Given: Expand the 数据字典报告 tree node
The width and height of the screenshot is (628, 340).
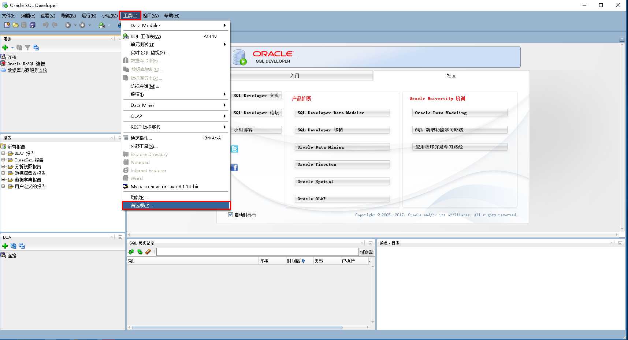Looking at the screenshot, I should tap(3, 180).
